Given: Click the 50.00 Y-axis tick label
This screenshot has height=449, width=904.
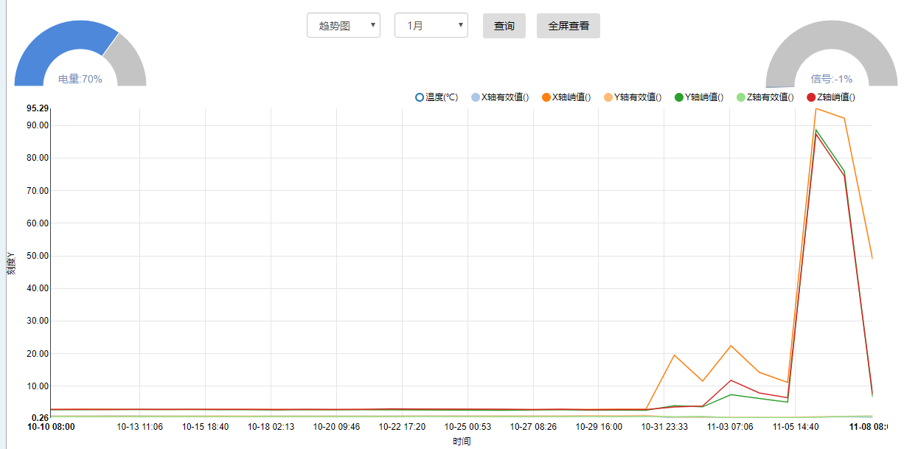Looking at the screenshot, I should coord(38,256).
